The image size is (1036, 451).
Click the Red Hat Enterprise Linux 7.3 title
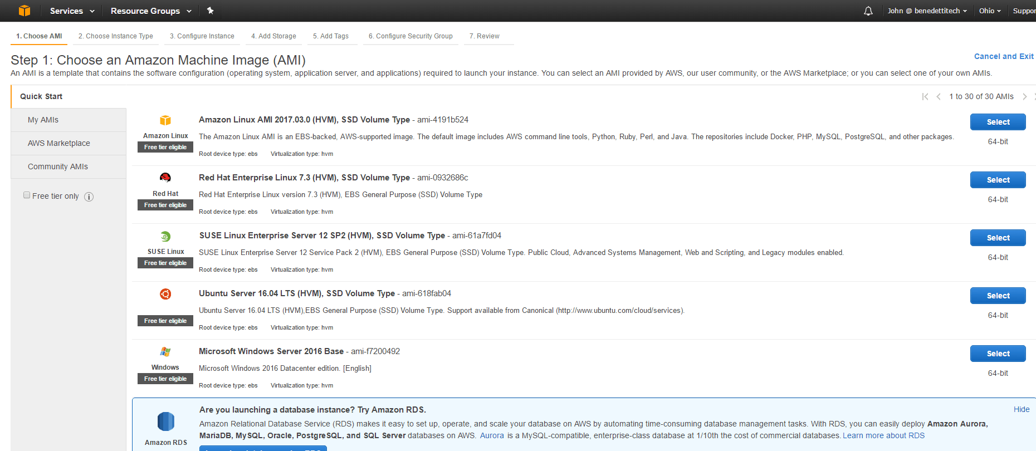pos(304,178)
